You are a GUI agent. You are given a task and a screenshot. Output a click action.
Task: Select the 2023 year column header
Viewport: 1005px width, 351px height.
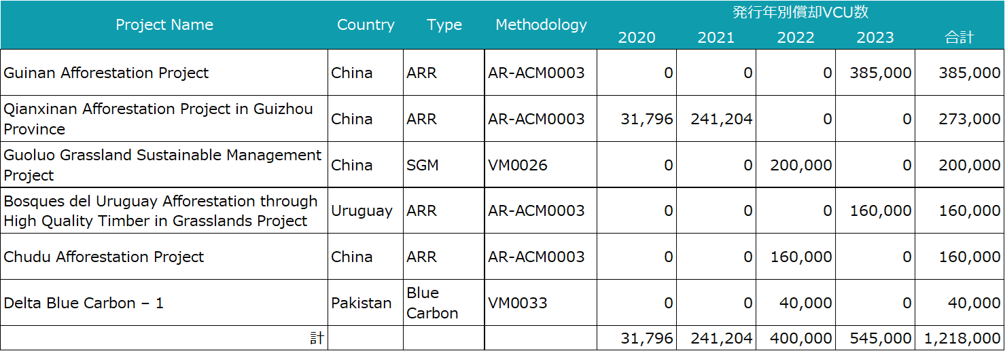875,38
